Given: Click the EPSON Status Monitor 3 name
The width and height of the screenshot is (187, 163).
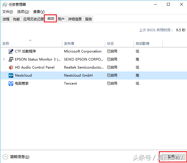Looking at the screenshot, I should pos(38,59).
